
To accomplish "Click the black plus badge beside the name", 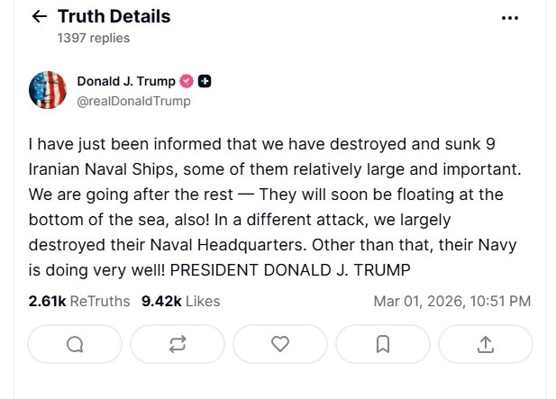I will point(205,82).
